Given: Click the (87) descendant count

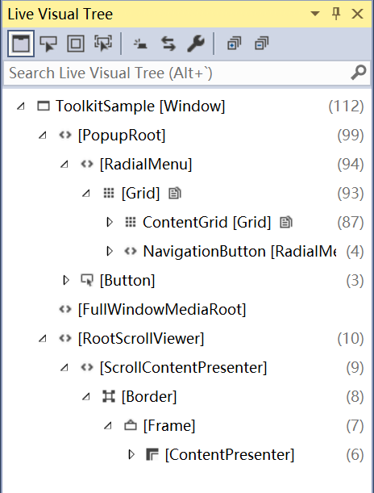Looking at the screenshot, I should 351,222.
